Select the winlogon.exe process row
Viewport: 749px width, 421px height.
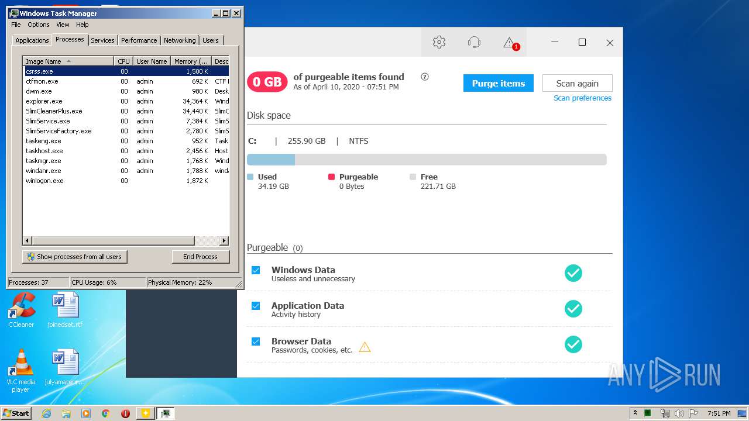[125, 181]
